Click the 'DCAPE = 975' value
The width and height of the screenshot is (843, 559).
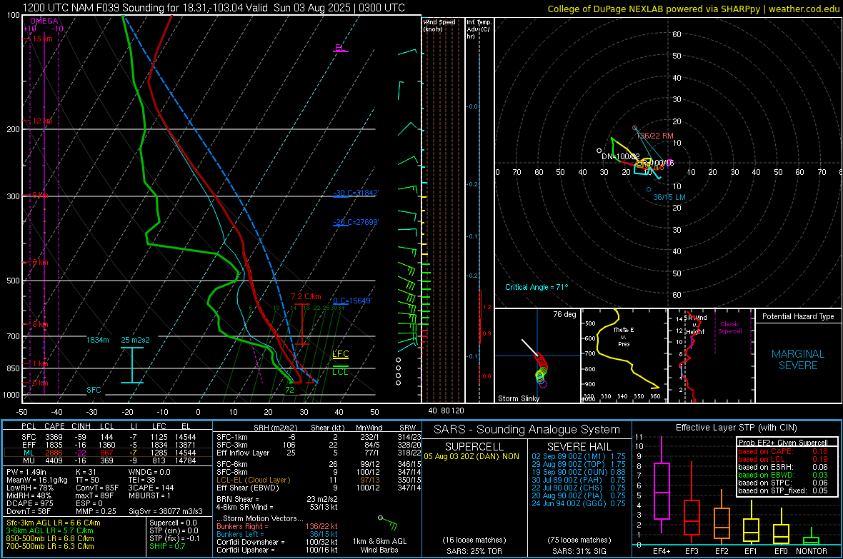[29, 503]
